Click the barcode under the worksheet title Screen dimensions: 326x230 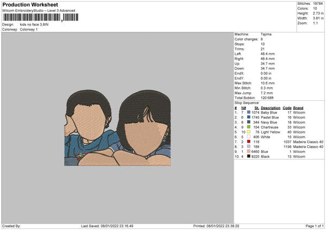click(41, 17)
